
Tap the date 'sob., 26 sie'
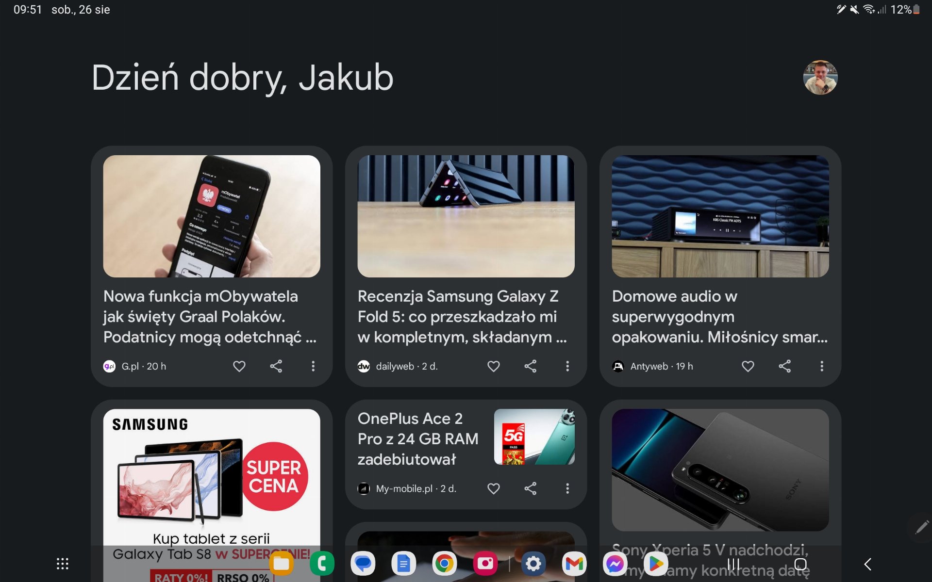[81, 10]
